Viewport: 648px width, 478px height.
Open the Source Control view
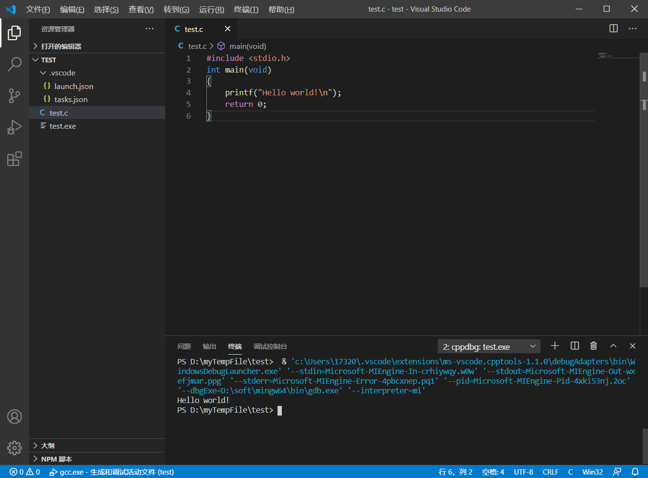point(15,95)
